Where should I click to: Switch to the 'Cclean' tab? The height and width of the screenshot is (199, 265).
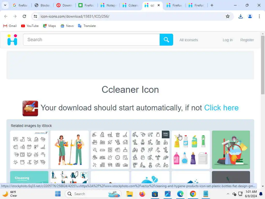click(x=130, y=5)
